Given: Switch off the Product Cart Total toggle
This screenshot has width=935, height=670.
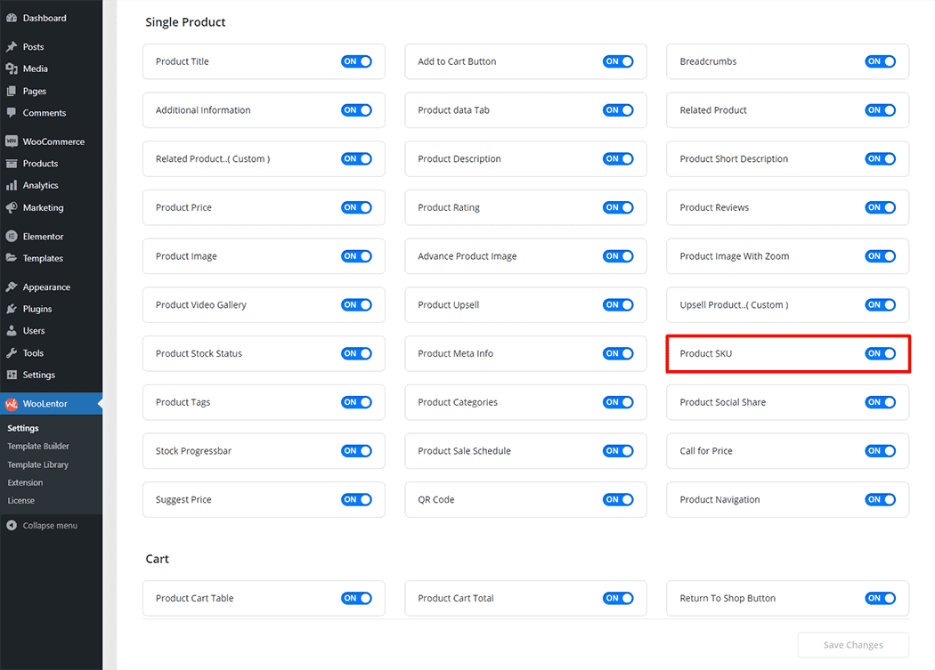Looking at the screenshot, I should click(618, 598).
